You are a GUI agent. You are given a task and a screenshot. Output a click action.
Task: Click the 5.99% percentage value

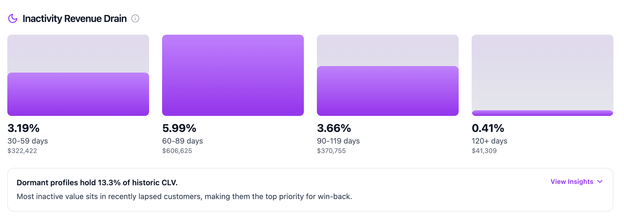click(x=179, y=128)
